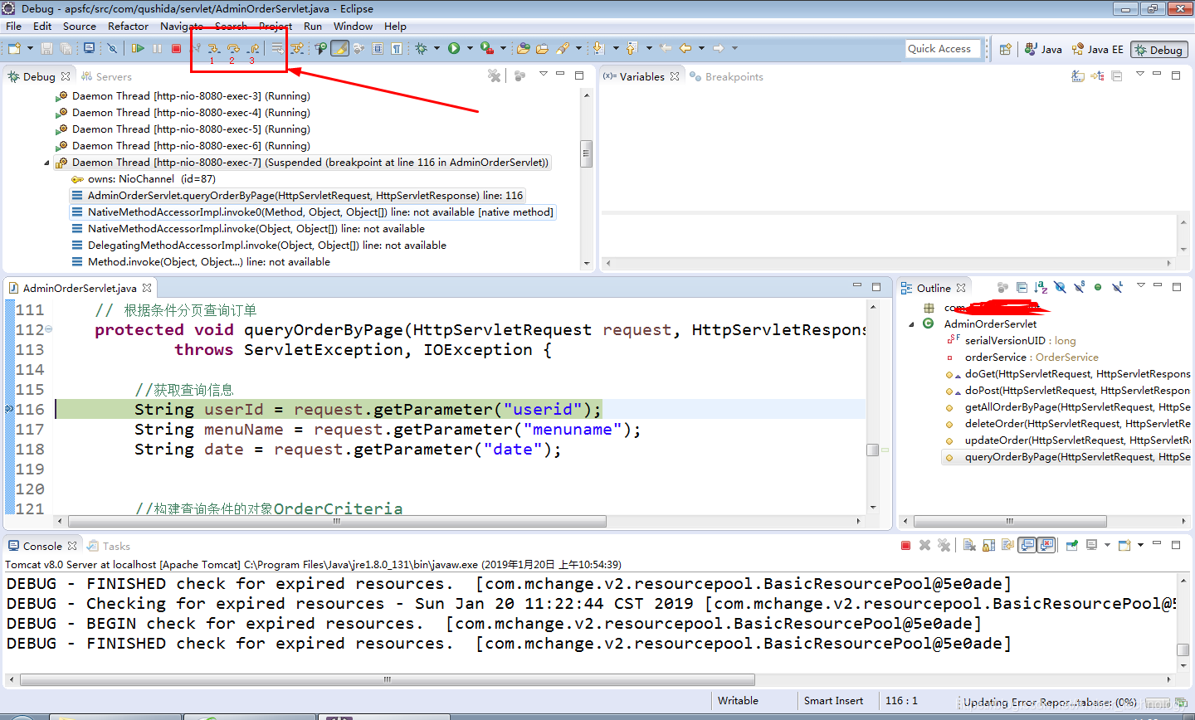Click the Save All icon
Viewport: 1195px width, 720px height.
(x=66, y=48)
